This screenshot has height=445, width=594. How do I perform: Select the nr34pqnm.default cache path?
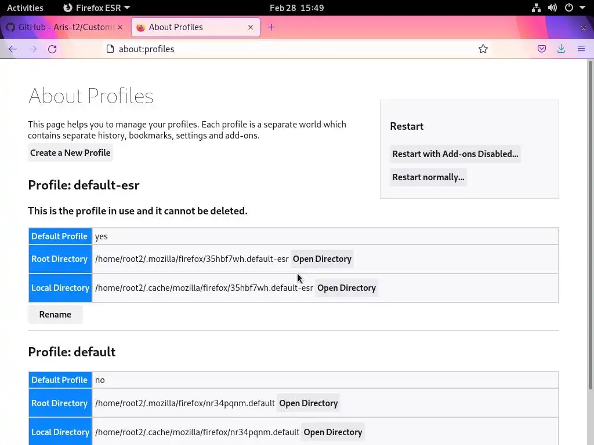[x=197, y=432]
